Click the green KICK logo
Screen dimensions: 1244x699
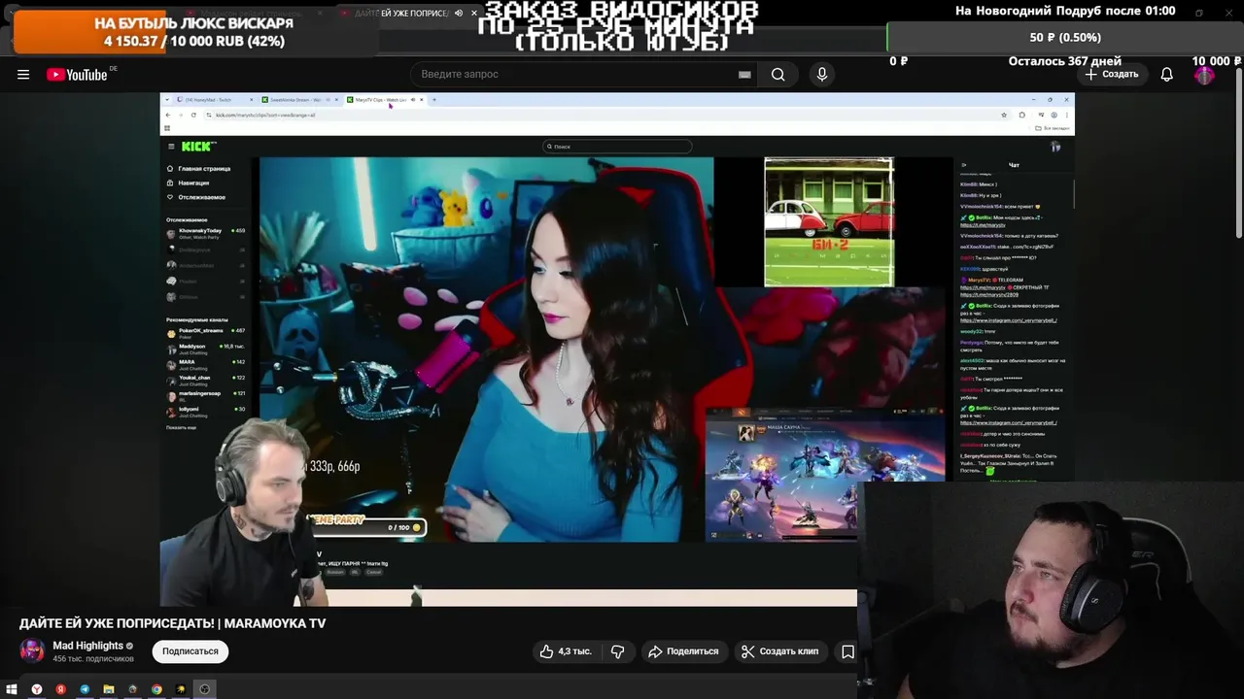click(197, 147)
